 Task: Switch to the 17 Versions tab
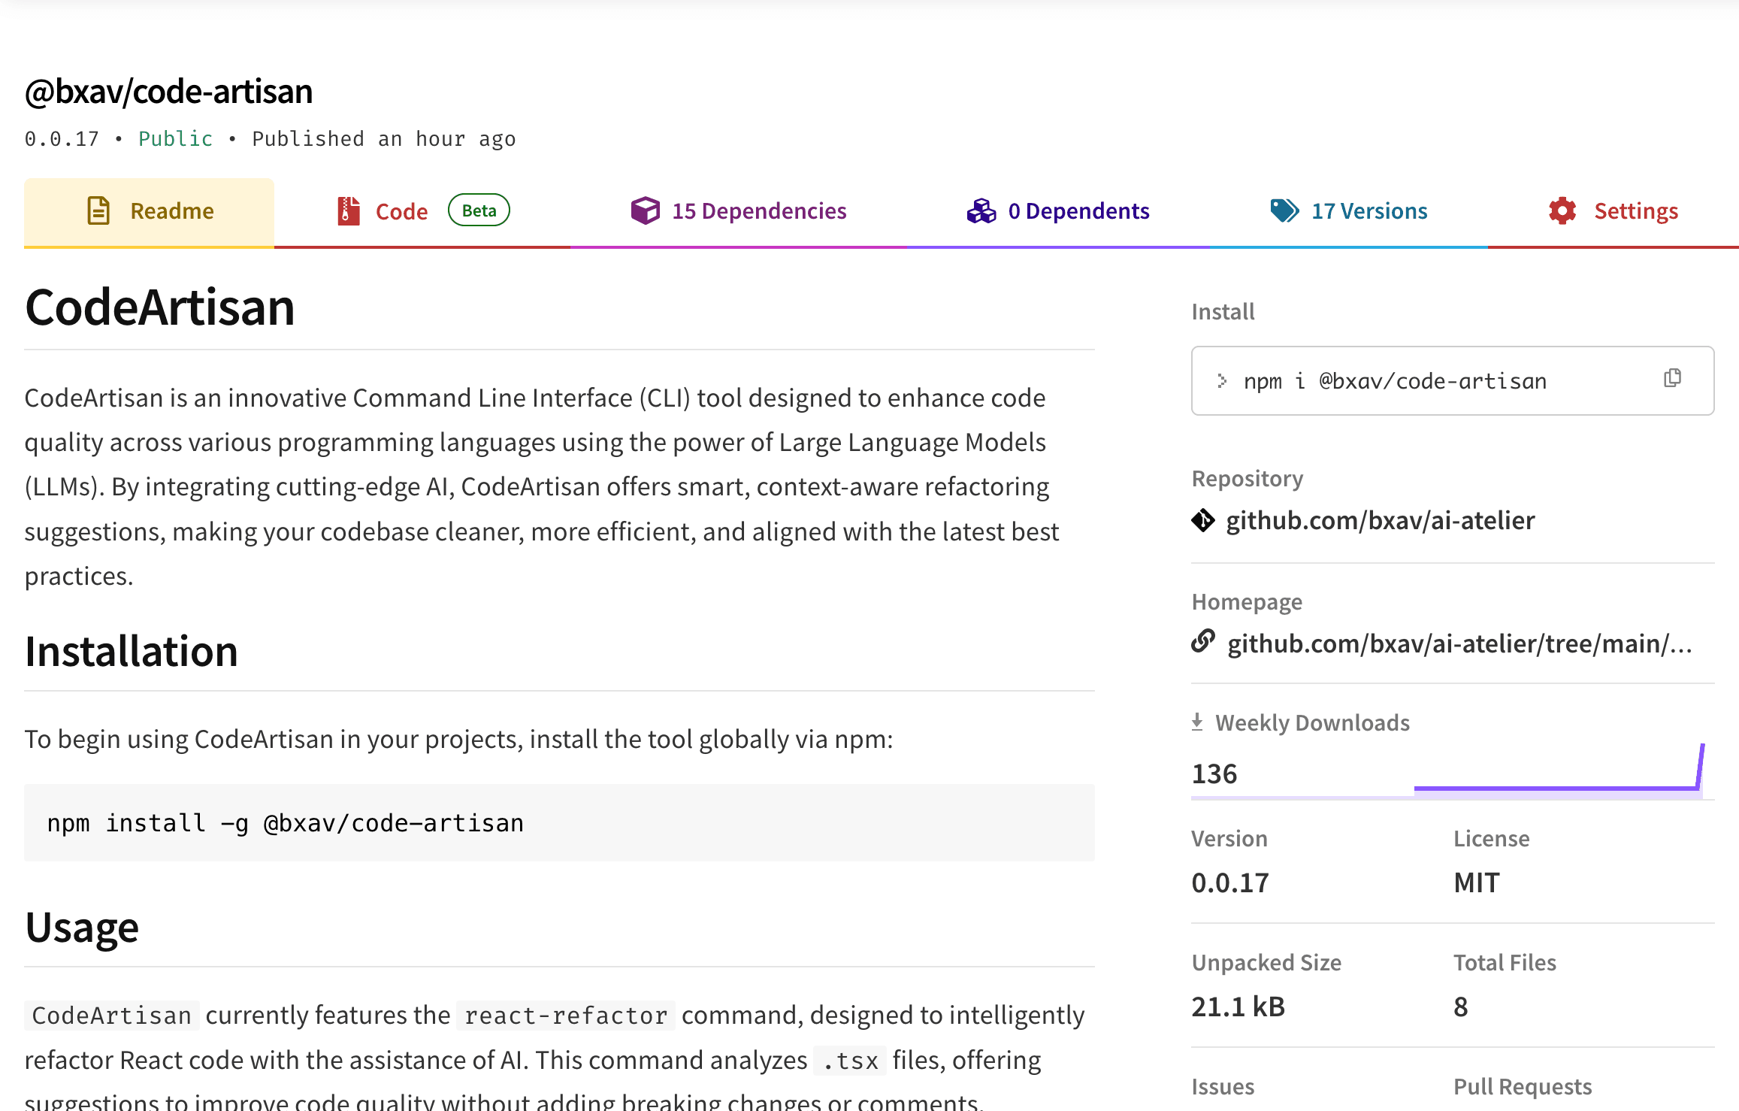point(1369,211)
